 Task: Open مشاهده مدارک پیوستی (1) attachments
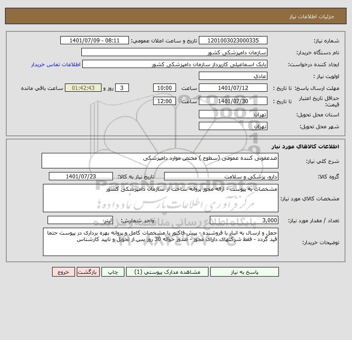coord(167,272)
